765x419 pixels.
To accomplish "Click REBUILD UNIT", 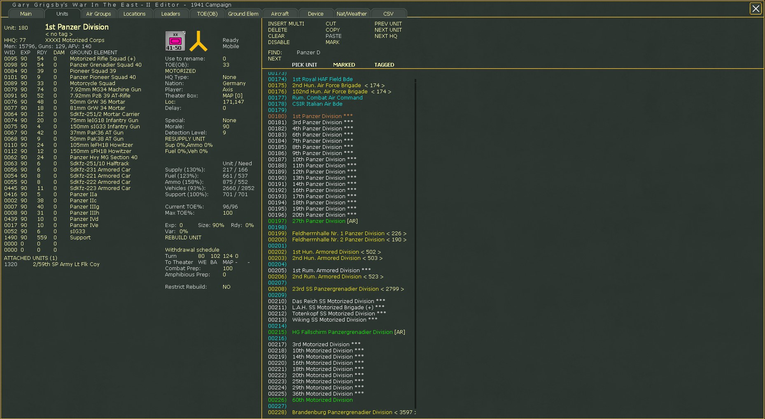I will tap(183, 238).
